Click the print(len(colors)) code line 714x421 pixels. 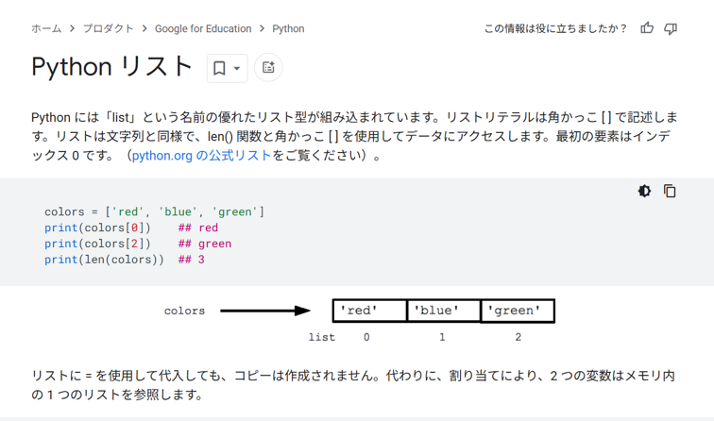tap(104, 260)
